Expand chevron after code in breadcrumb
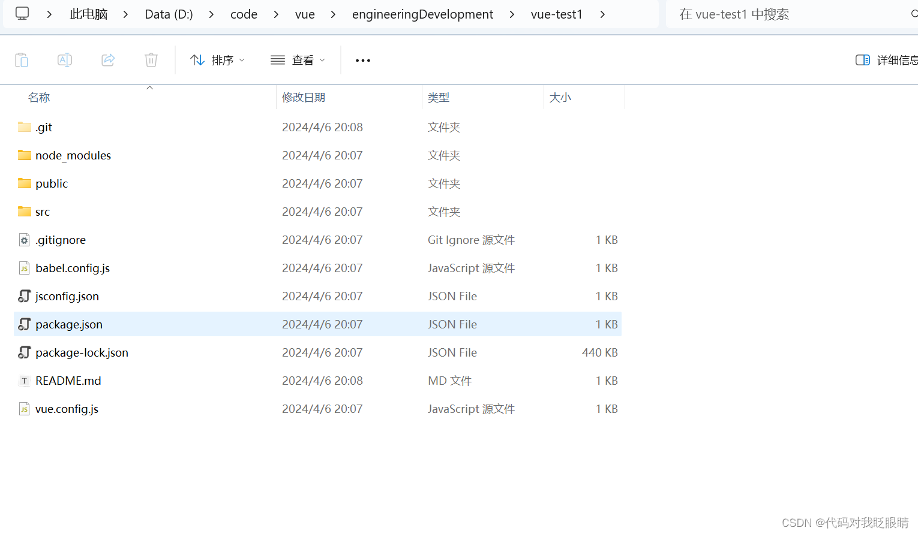 [276, 14]
